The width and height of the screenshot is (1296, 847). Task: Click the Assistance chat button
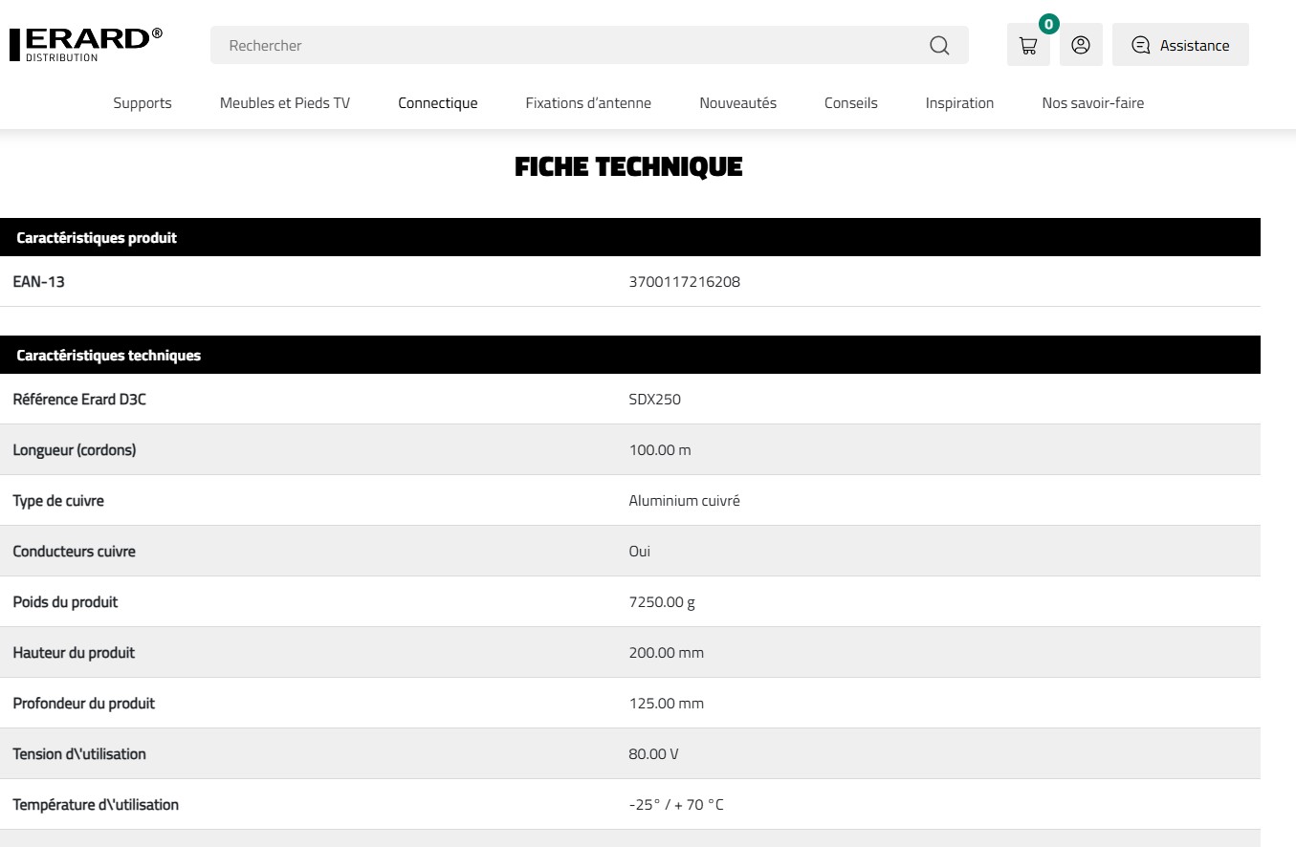tap(1180, 45)
